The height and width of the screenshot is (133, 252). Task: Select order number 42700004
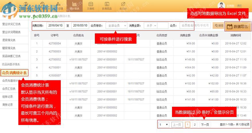point(55,43)
